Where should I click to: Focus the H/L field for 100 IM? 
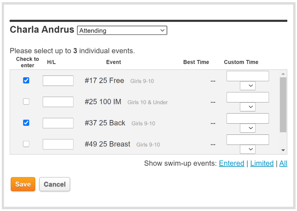pos(58,102)
